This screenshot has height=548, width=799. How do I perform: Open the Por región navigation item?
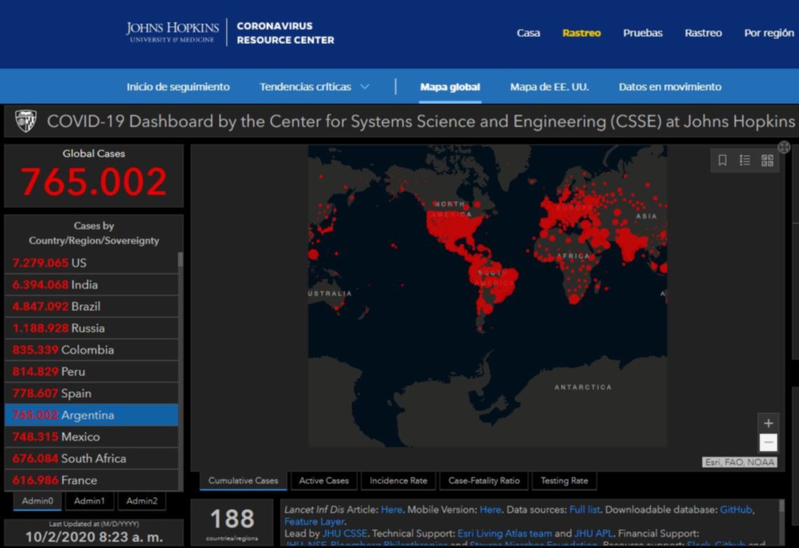tap(769, 33)
